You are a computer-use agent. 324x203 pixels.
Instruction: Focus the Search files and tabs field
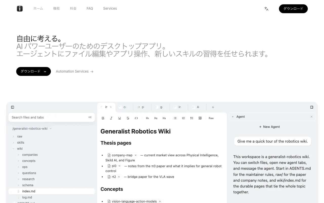tap(52, 117)
